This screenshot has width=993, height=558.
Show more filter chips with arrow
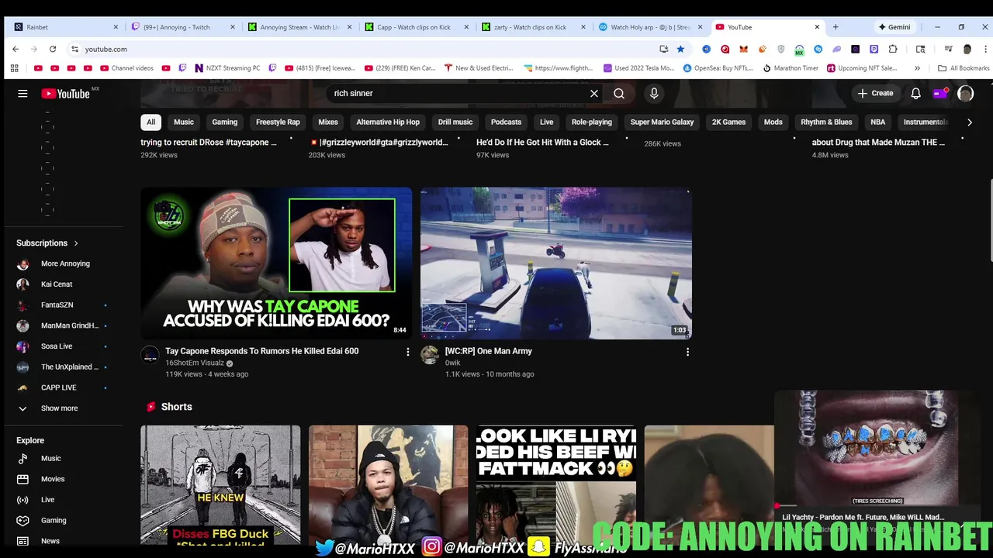pos(969,122)
